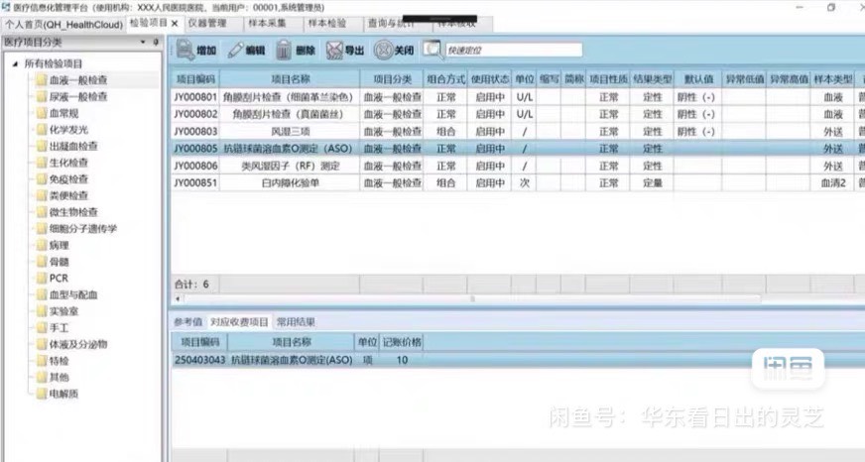The height and width of the screenshot is (462, 865).
Task: Open the 查询与统计 tab
Action: tap(391, 23)
